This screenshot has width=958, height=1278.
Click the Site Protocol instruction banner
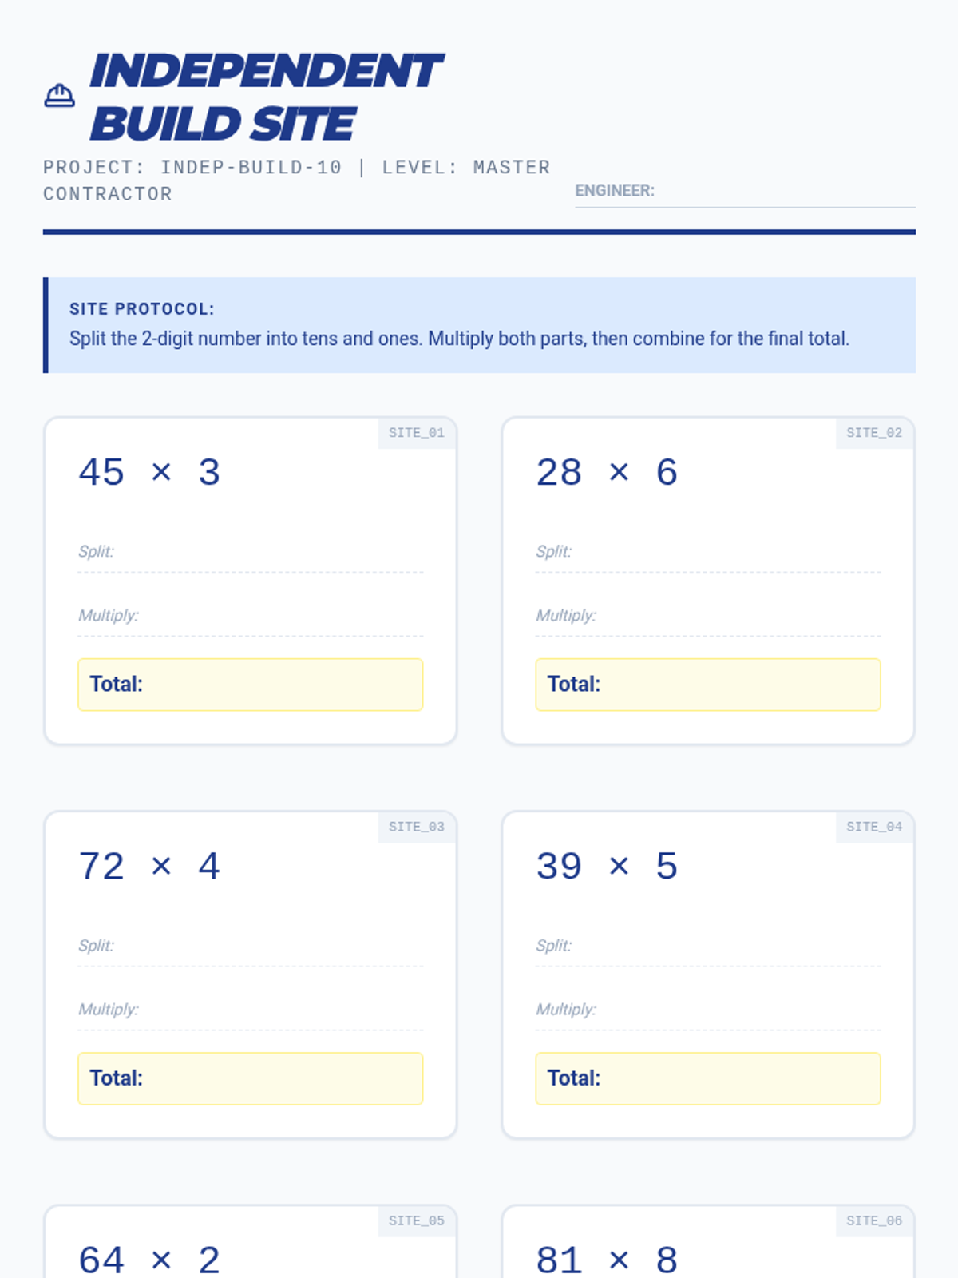click(479, 325)
